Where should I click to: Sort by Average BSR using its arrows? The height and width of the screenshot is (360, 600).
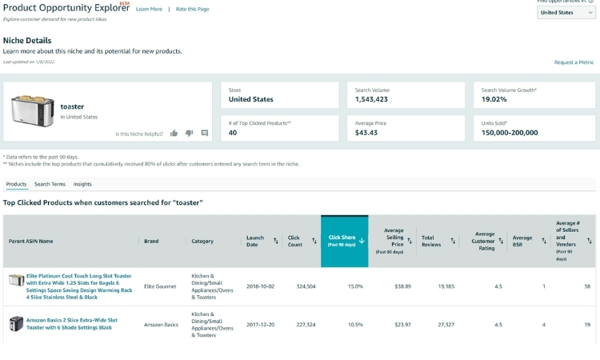click(x=544, y=241)
